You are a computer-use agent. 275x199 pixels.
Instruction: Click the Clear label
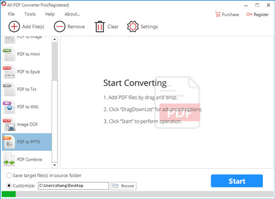(x=113, y=27)
